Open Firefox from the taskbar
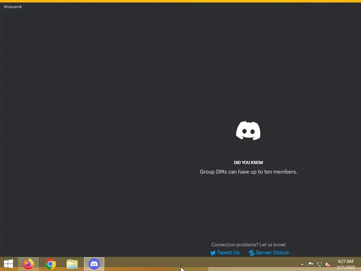The height and width of the screenshot is (271, 361). click(29, 264)
